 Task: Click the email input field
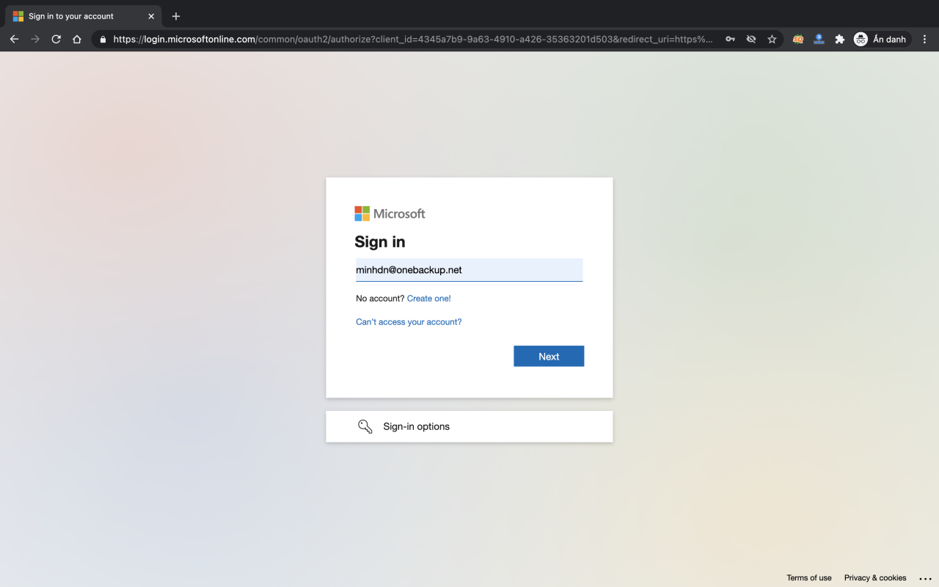tap(469, 270)
